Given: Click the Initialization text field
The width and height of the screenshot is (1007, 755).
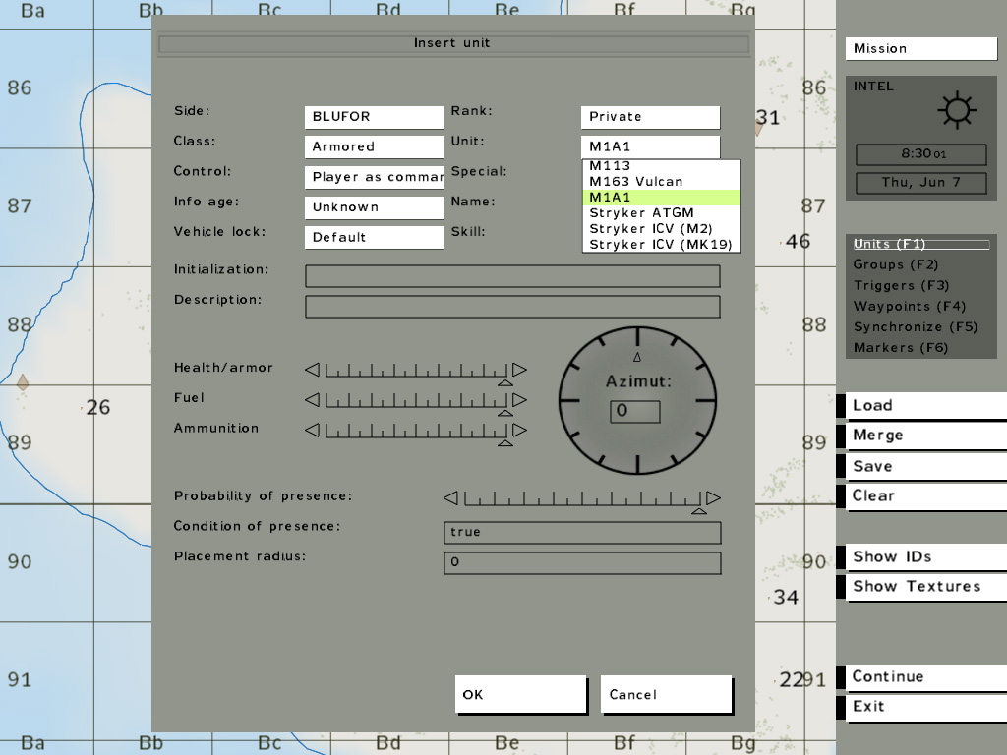Looking at the screenshot, I should (512, 276).
